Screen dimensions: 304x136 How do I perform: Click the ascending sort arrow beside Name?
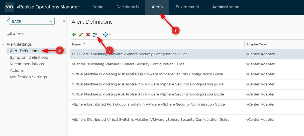(84, 44)
